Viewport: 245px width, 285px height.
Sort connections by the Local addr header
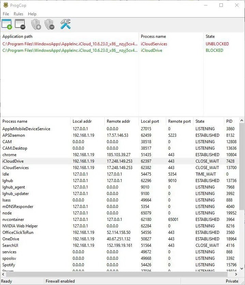point(87,121)
